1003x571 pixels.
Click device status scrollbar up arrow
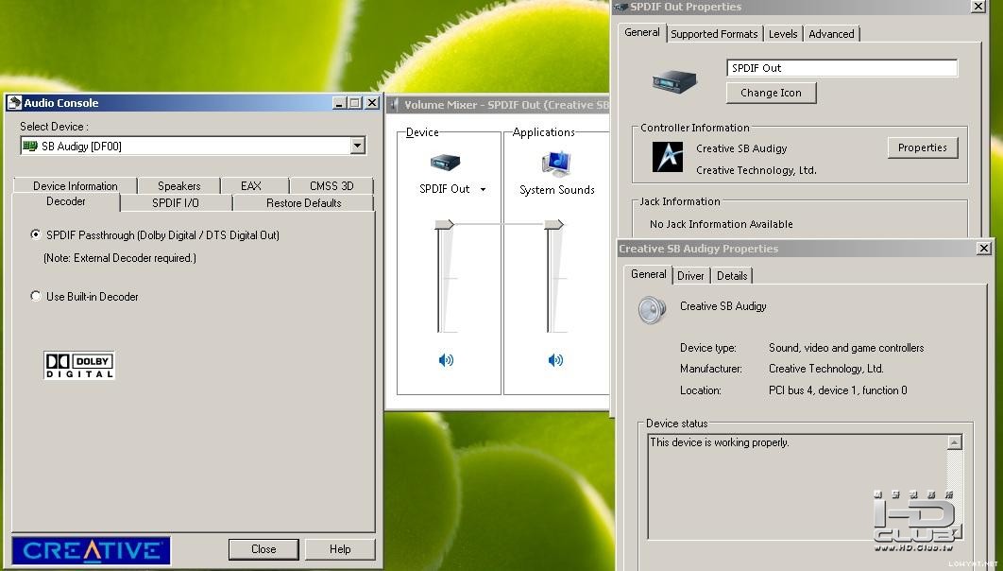[955, 441]
